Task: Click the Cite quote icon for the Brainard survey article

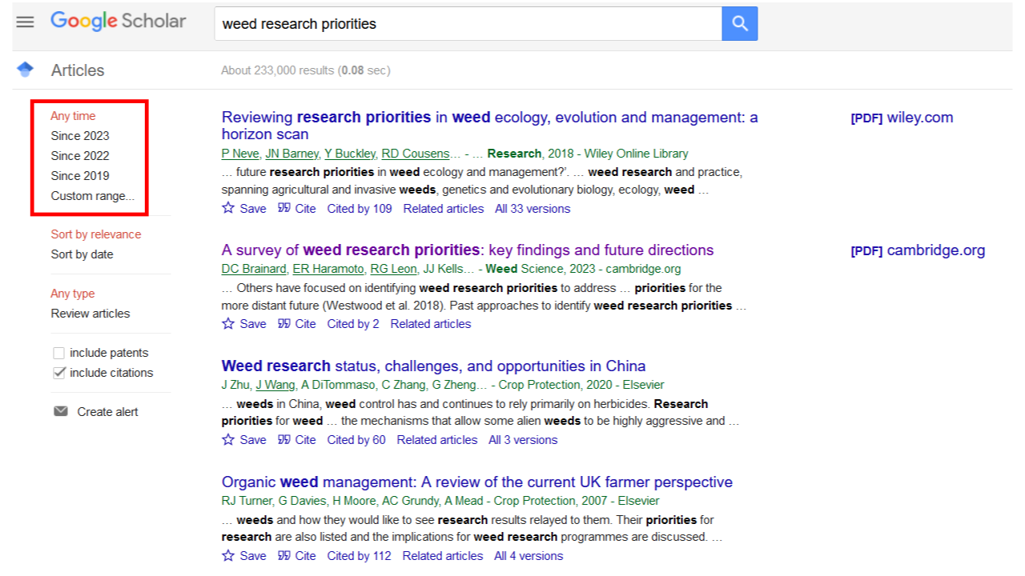Action: [284, 324]
